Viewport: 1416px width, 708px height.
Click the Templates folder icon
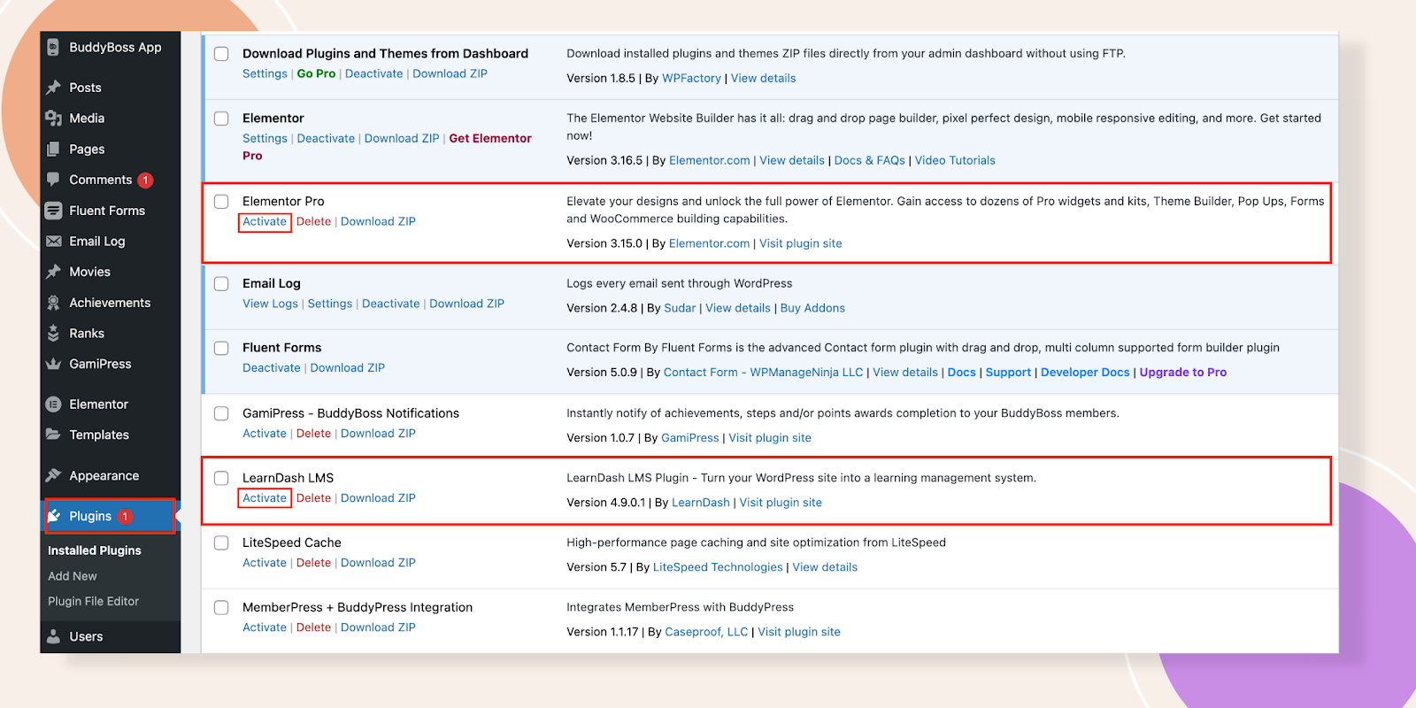(53, 435)
